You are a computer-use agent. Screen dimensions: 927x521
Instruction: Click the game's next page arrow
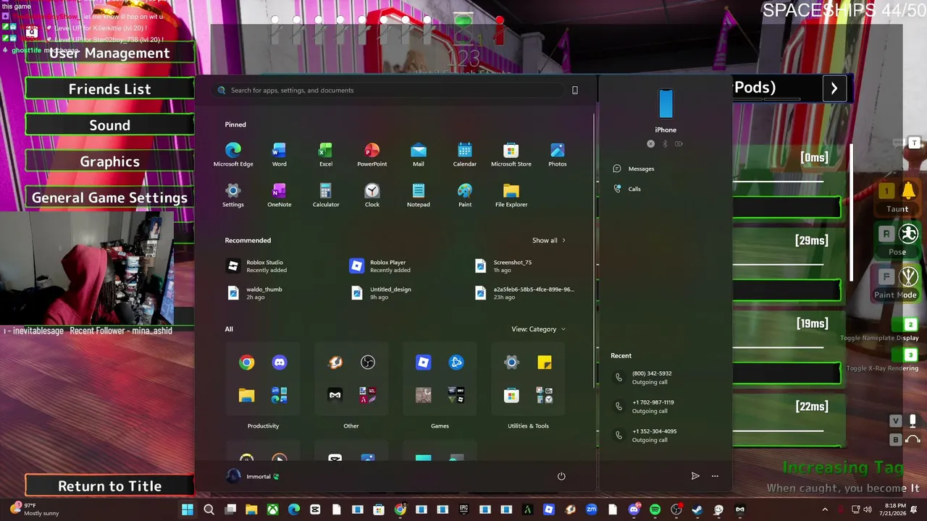coord(834,88)
